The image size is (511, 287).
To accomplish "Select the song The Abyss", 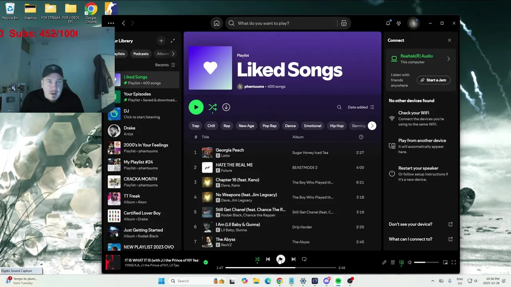I will pos(225,240).
